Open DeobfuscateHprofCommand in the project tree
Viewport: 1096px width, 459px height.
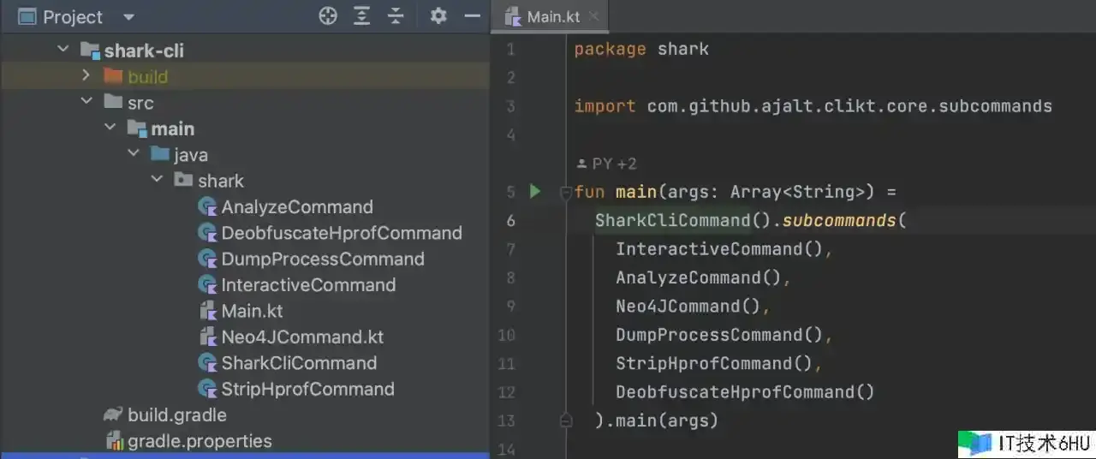point(341,233)
